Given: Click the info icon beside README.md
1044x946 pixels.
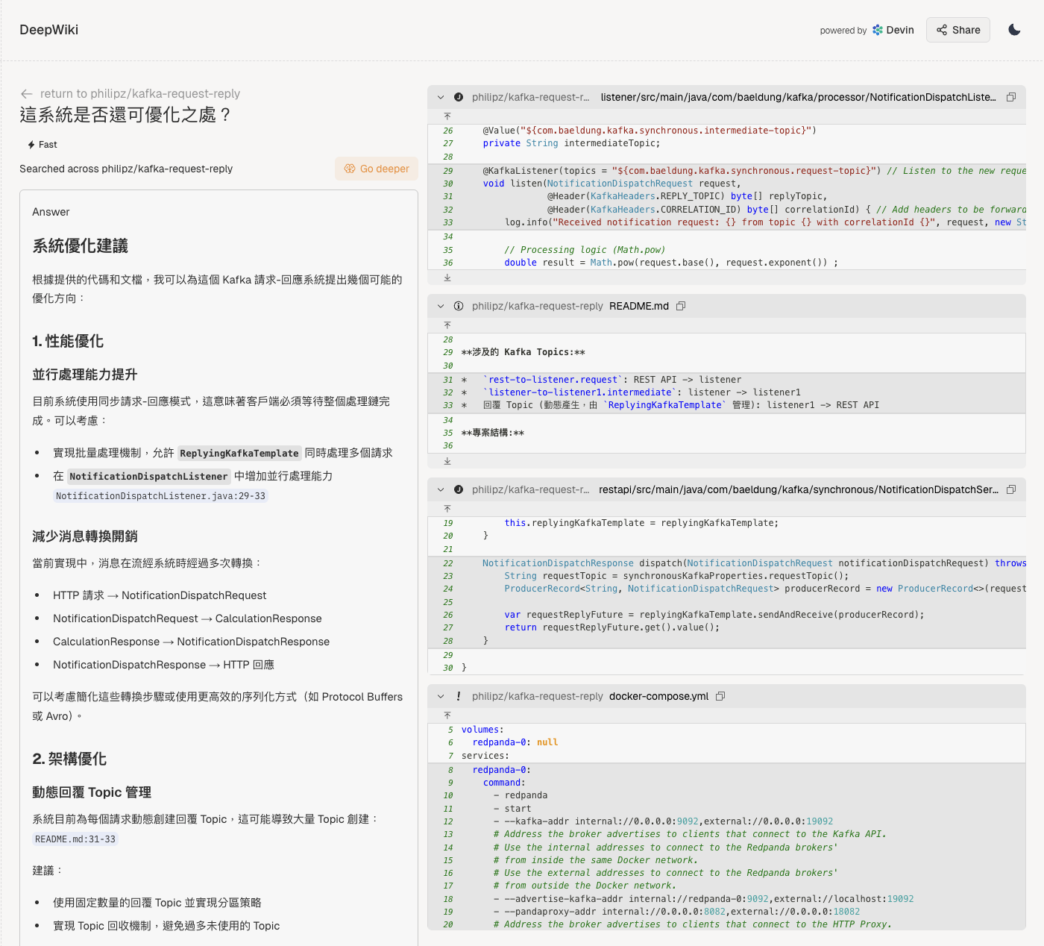Looking at the screenshot, I should pos(459,306).
